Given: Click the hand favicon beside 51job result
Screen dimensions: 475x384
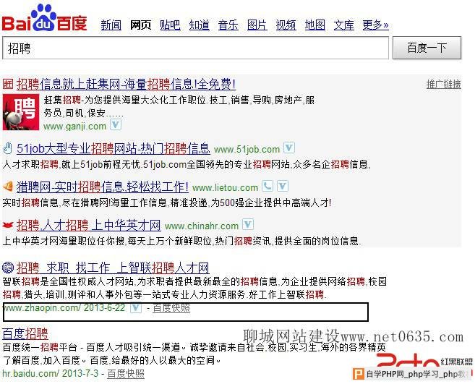Looking at the screenshot, I should (x=7, y=148).
